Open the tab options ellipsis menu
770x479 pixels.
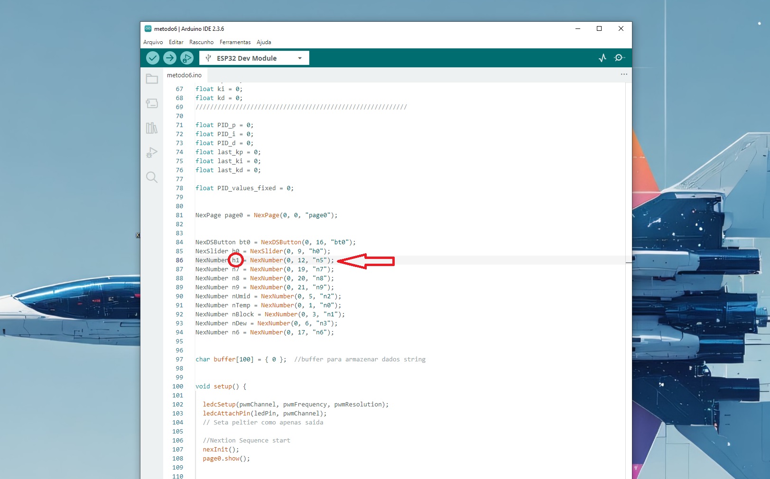click(x=623, y=74)
